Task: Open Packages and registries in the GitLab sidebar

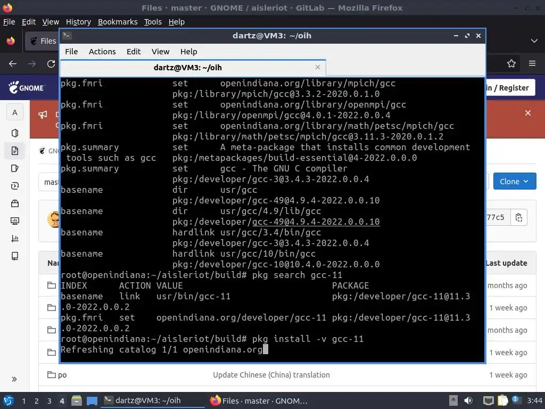Action: click(x=14, y=203)
